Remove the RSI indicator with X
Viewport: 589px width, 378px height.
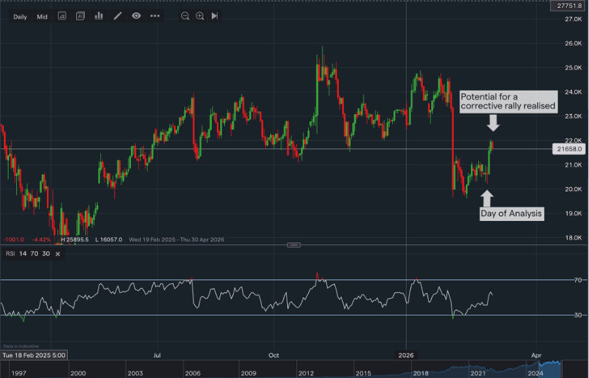coord(57,254)
